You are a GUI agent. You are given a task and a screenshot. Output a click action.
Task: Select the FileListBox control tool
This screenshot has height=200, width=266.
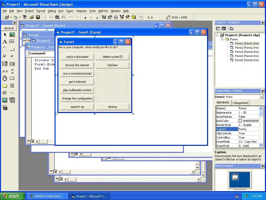point(12,85)
